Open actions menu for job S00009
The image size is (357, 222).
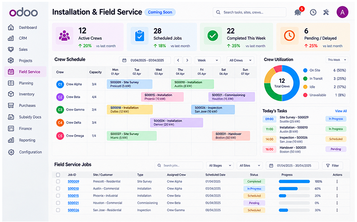(337, 181)
